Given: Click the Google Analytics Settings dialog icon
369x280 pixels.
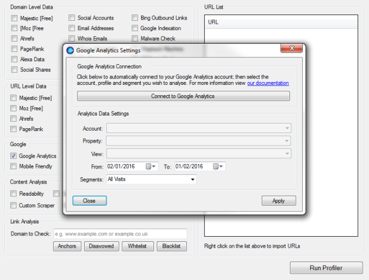Looking at the screenshot, I should pos(70,50).
